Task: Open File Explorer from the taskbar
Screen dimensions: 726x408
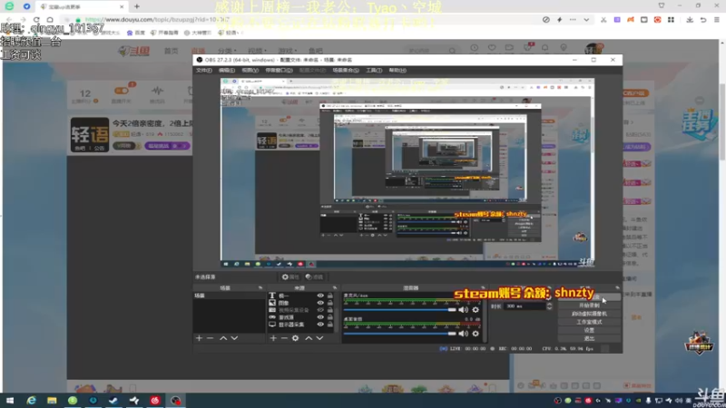Action: 52,400
